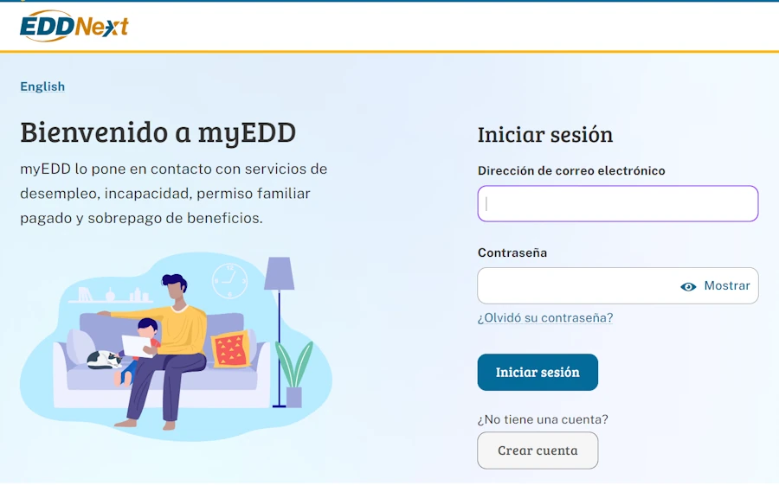Open the EDDNext logo link
The height and width of the screenshot is (492, 779).
(x=74, y=26)
